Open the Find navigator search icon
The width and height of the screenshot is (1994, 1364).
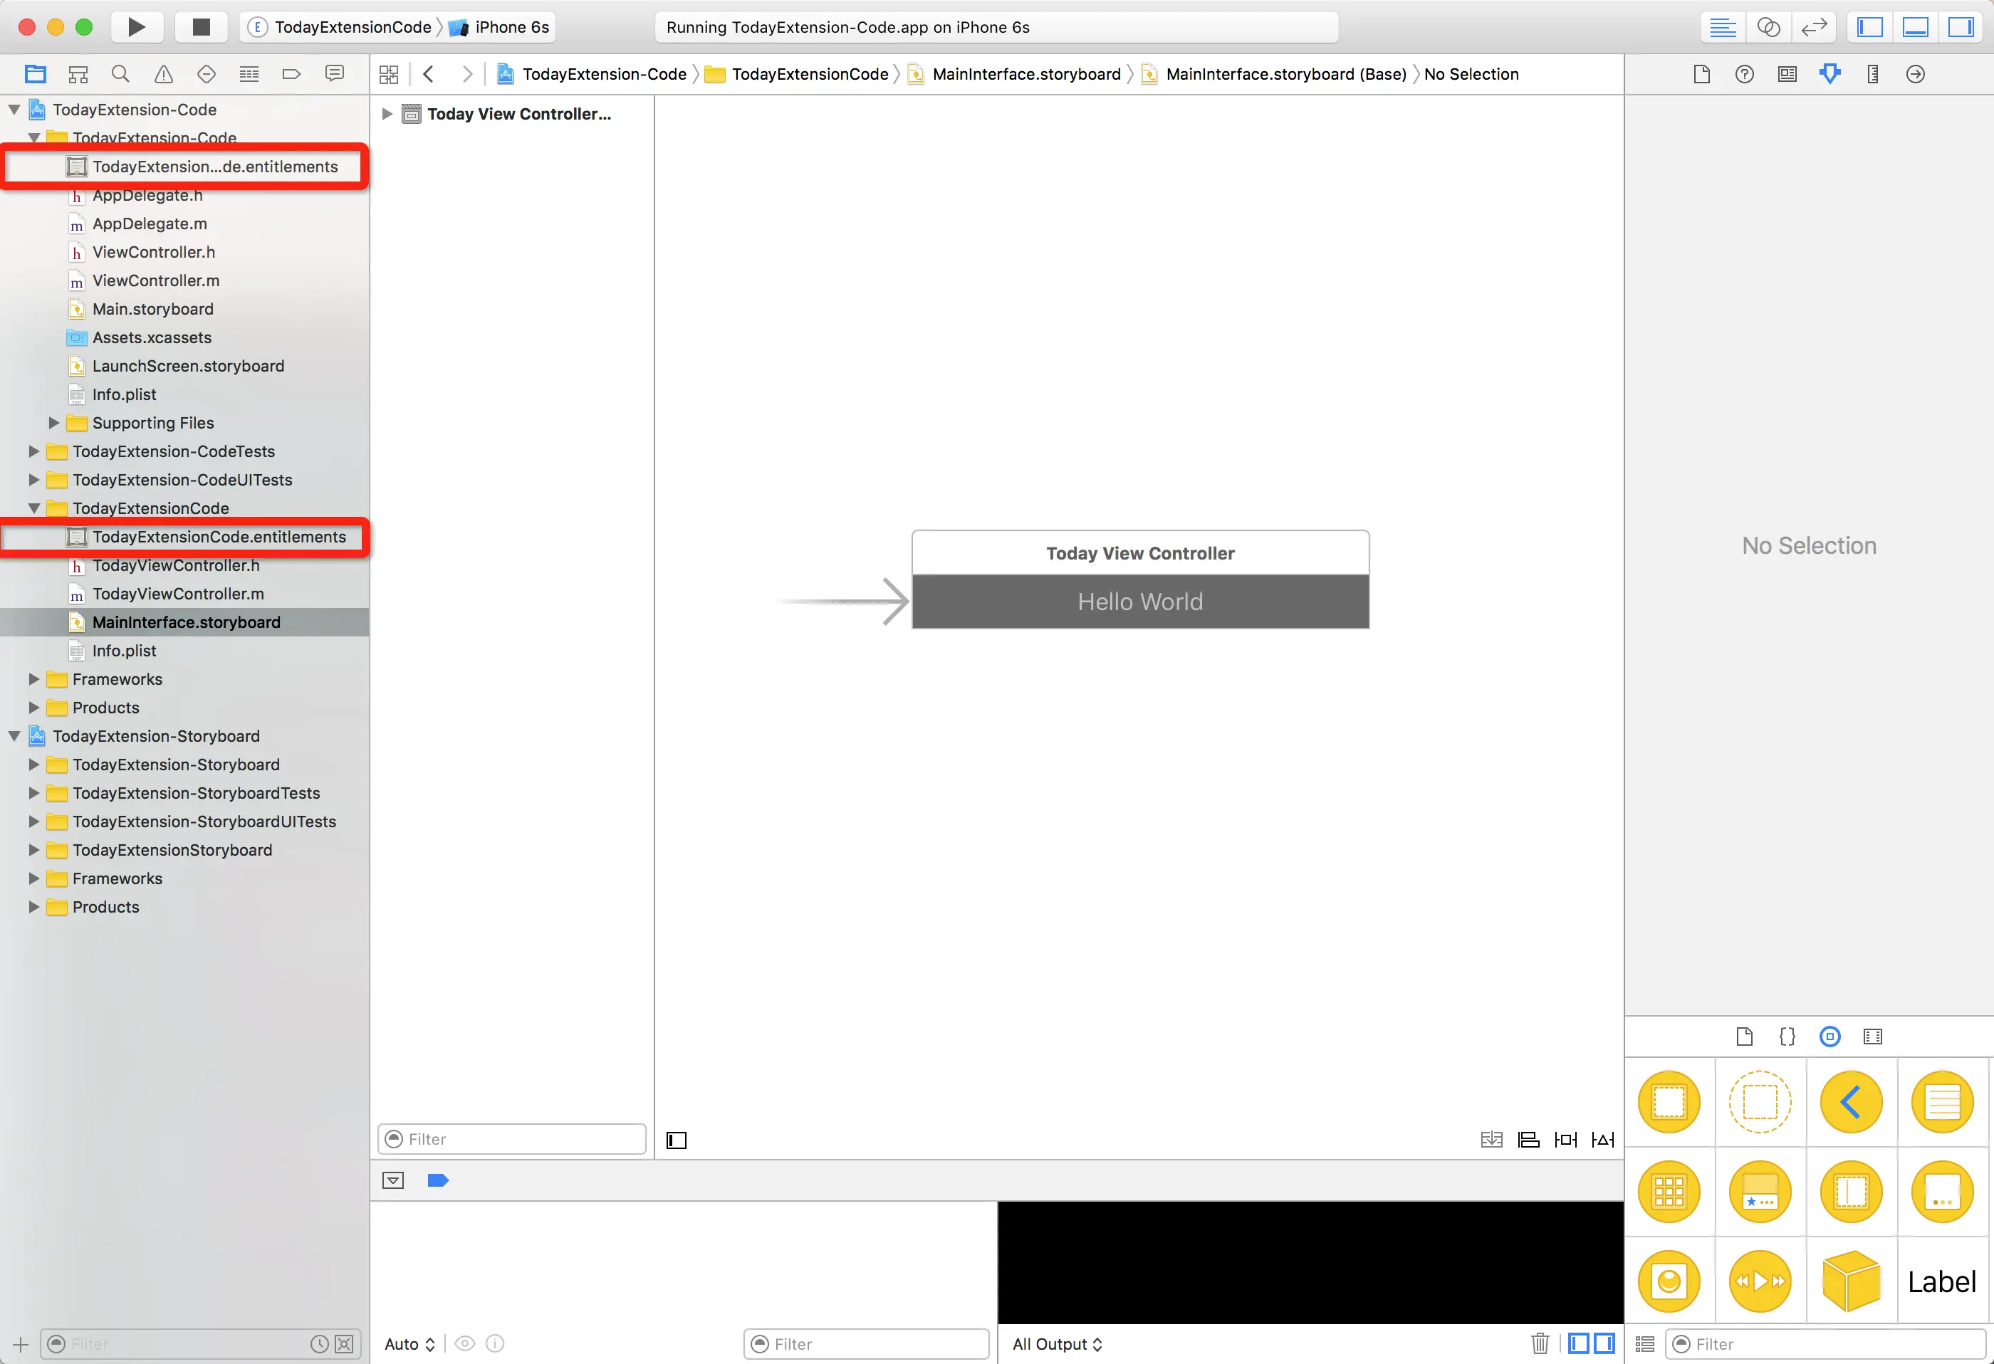[x=120, y=75]
